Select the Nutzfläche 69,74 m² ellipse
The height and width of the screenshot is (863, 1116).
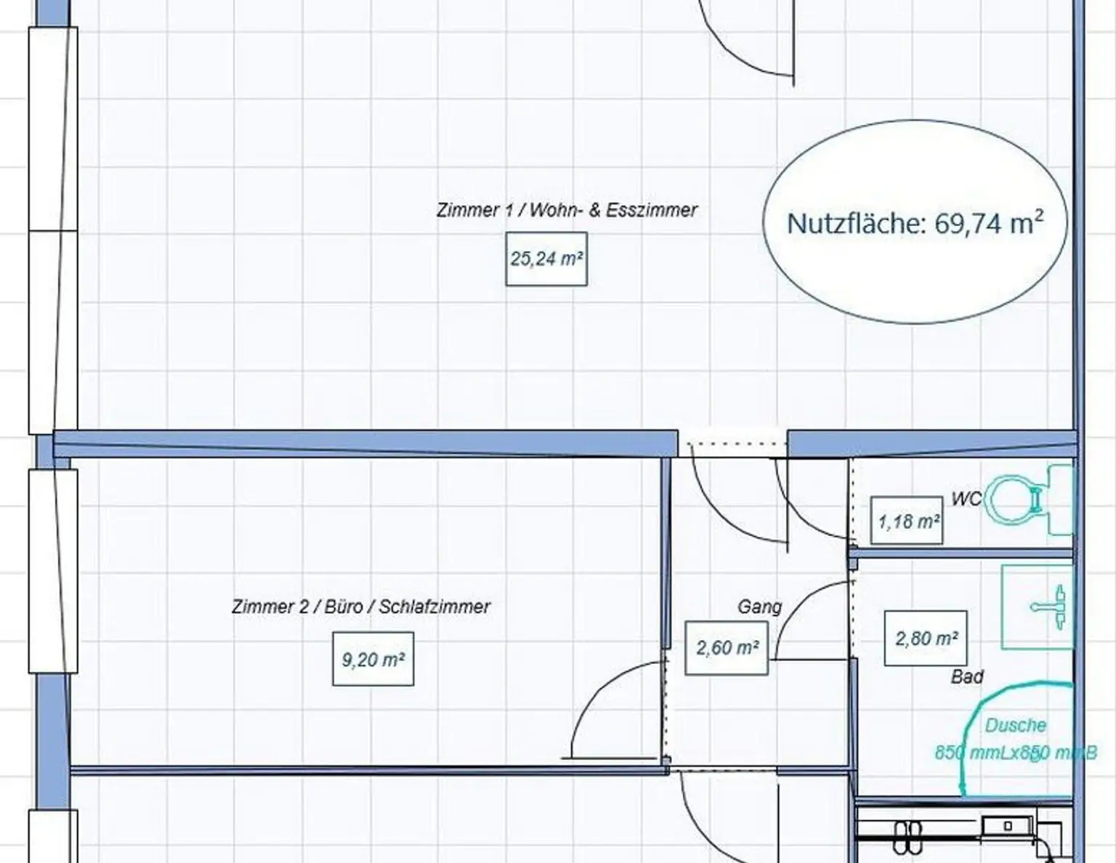click(x=914, y=222)
